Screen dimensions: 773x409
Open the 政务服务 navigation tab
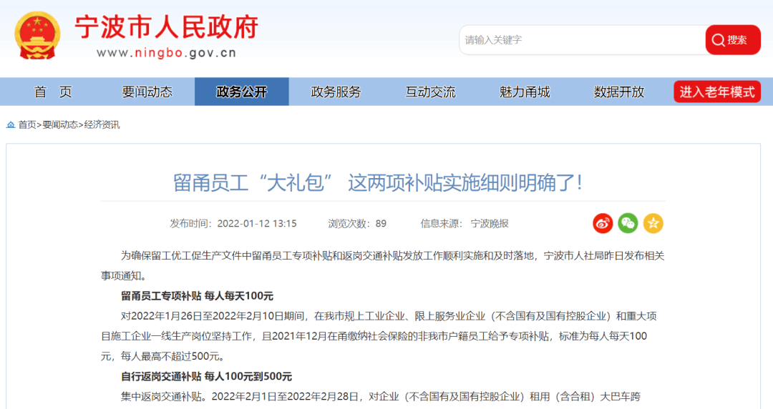[336, 92]
